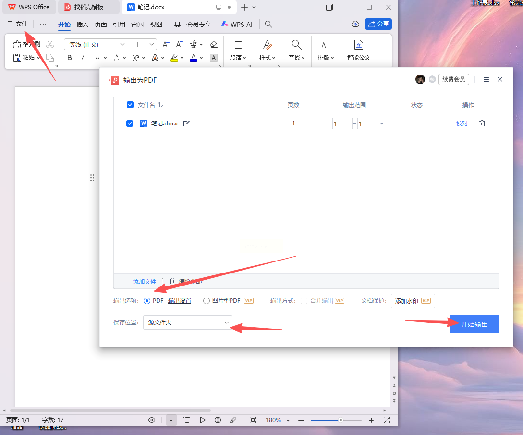Click the character shading A icon
Image resolution: width=523 pixels, height=435 pixels.
[x=213, y=58]
